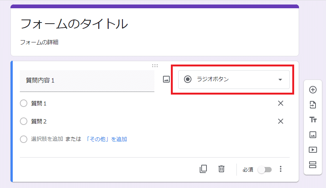Image resolution: width=326 pixels, height=188 pixels.
Task: Open the ラジオボタン question type dropdown
Action: [234, 80]
